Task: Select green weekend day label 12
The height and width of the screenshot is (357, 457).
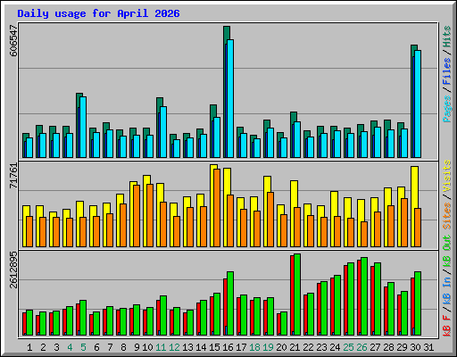Action: coord(174,347)
